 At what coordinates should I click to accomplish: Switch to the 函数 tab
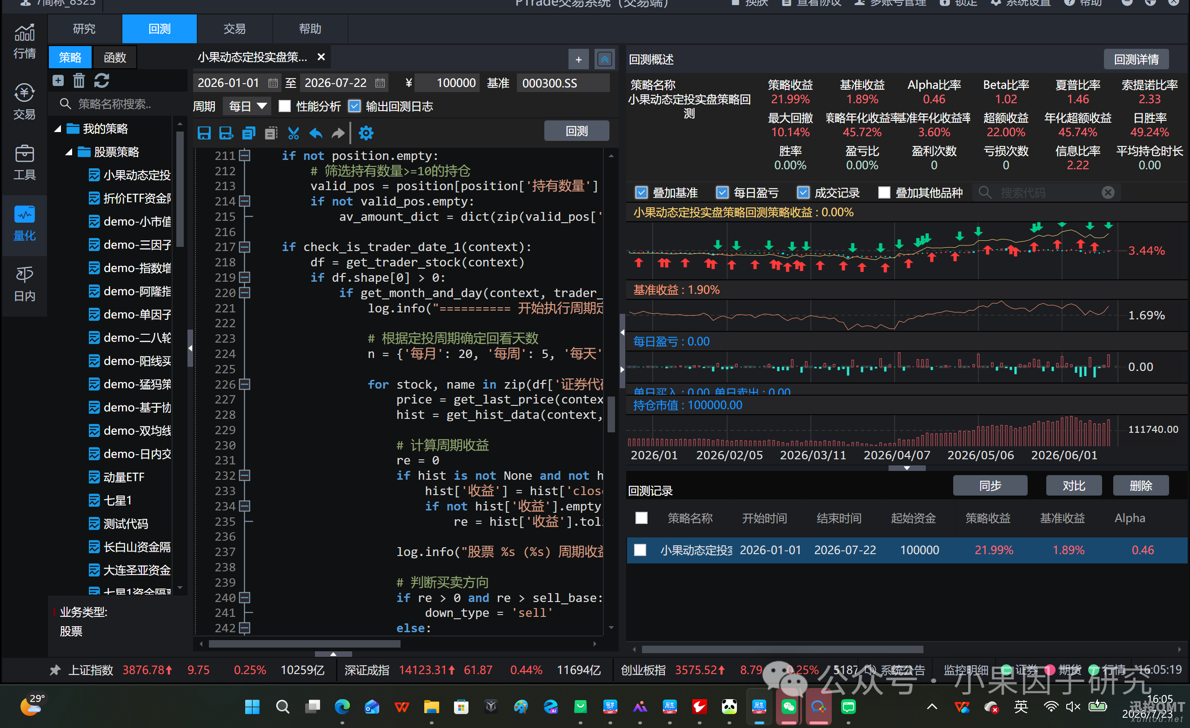[114, 58]
